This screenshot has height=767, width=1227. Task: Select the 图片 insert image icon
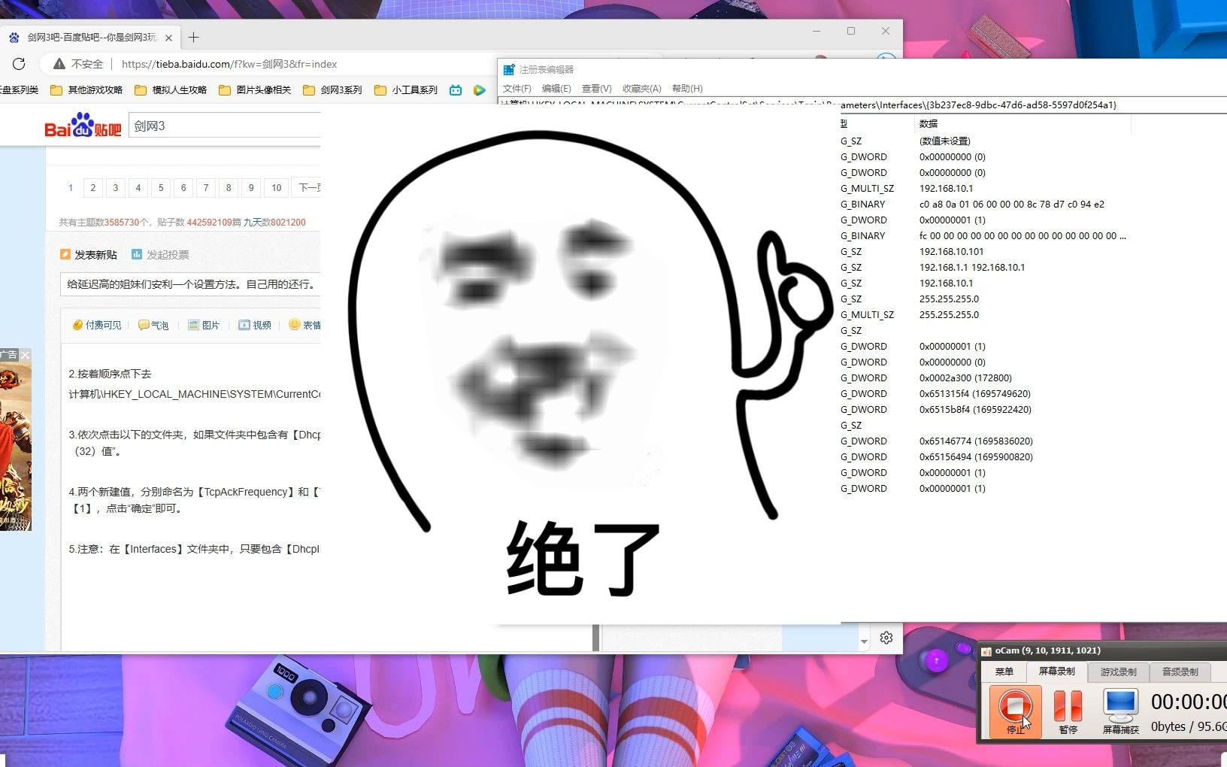click(194, 326)
